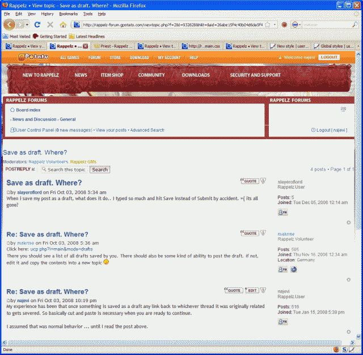Quote makrise's reply post
Viewport: 363px width, 355px height.
(250, 233)
